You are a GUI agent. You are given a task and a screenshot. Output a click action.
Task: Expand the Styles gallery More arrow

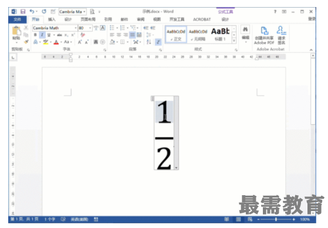[x=234, y=41]
